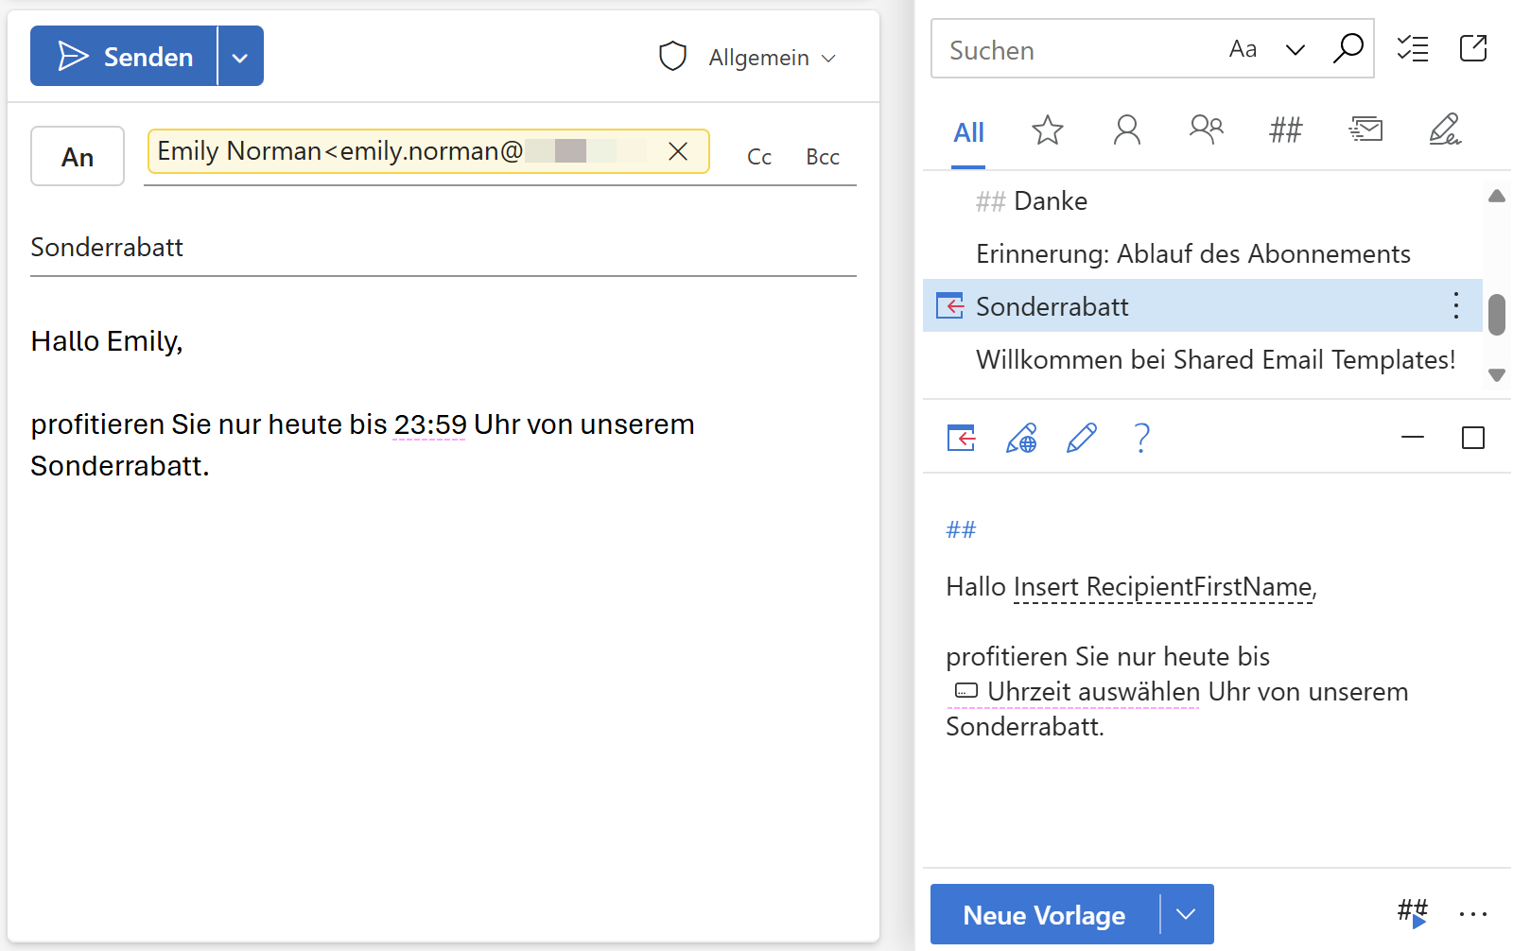Click the Sonderrabatt subject field
This screenshot has height=951, width=1513.
[443, 248]
